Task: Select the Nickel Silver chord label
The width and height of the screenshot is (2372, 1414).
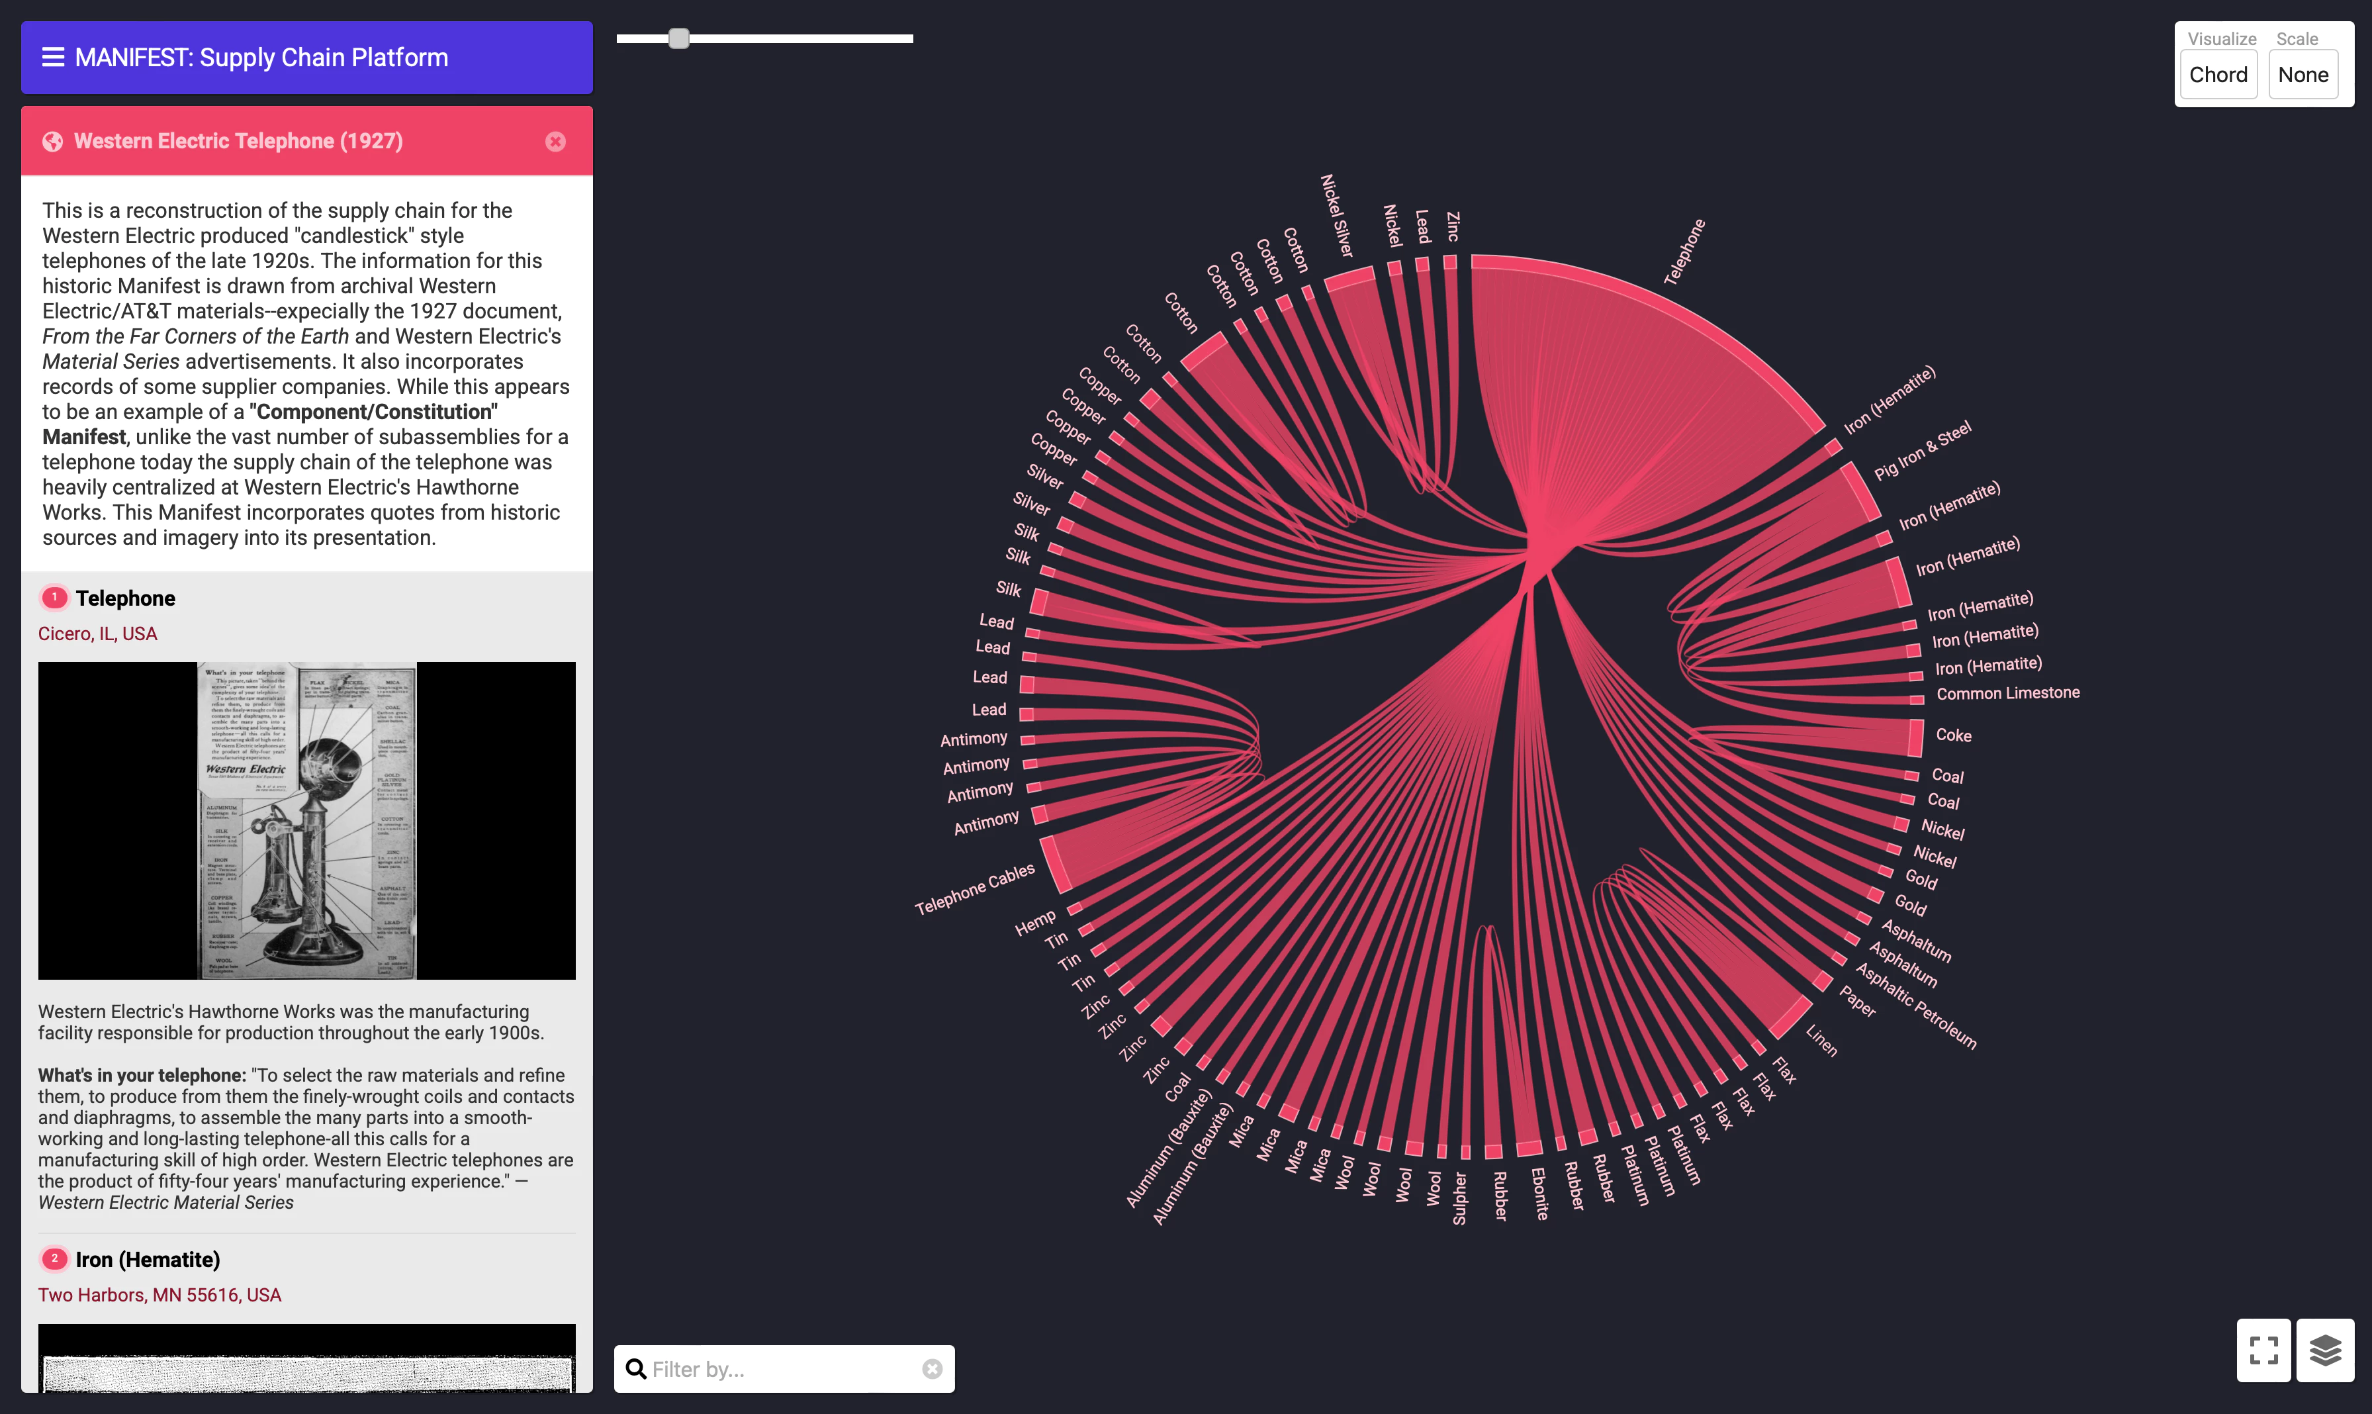Action: [1336, 215]
